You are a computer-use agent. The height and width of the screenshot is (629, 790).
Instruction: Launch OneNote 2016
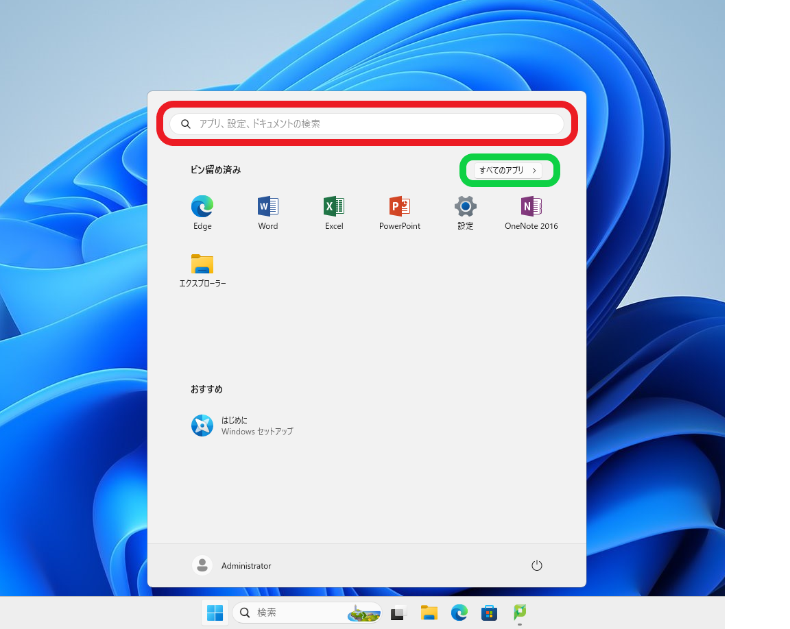[x=531, y=212]
